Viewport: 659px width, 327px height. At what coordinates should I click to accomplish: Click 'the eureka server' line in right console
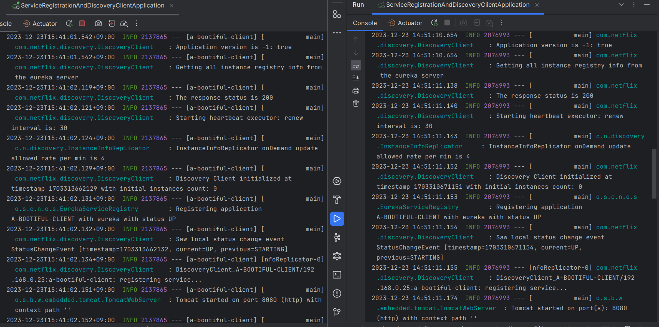412,76
